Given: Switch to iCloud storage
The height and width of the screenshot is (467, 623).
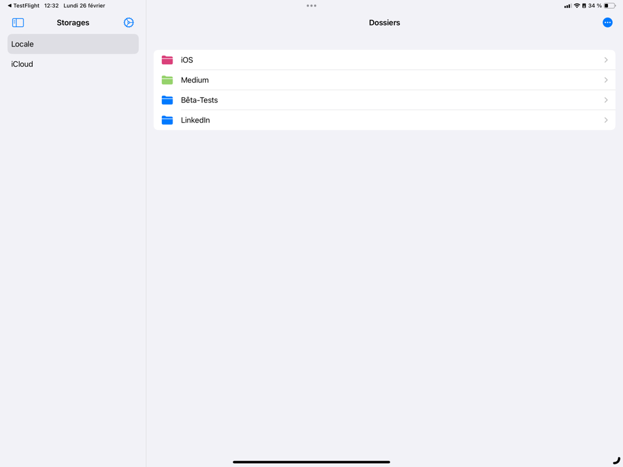Looking at the screenshot, I should click(x=72, y=64).
